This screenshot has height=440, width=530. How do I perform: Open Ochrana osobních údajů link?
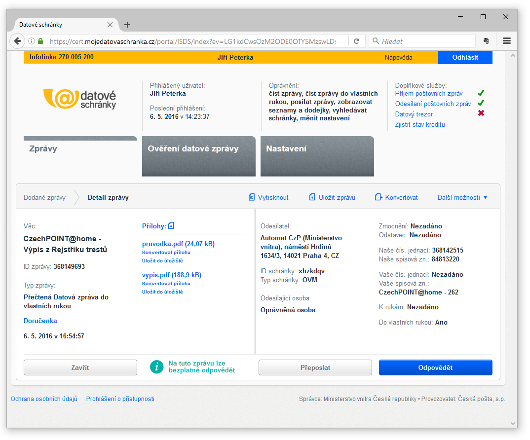click(44, 399)
